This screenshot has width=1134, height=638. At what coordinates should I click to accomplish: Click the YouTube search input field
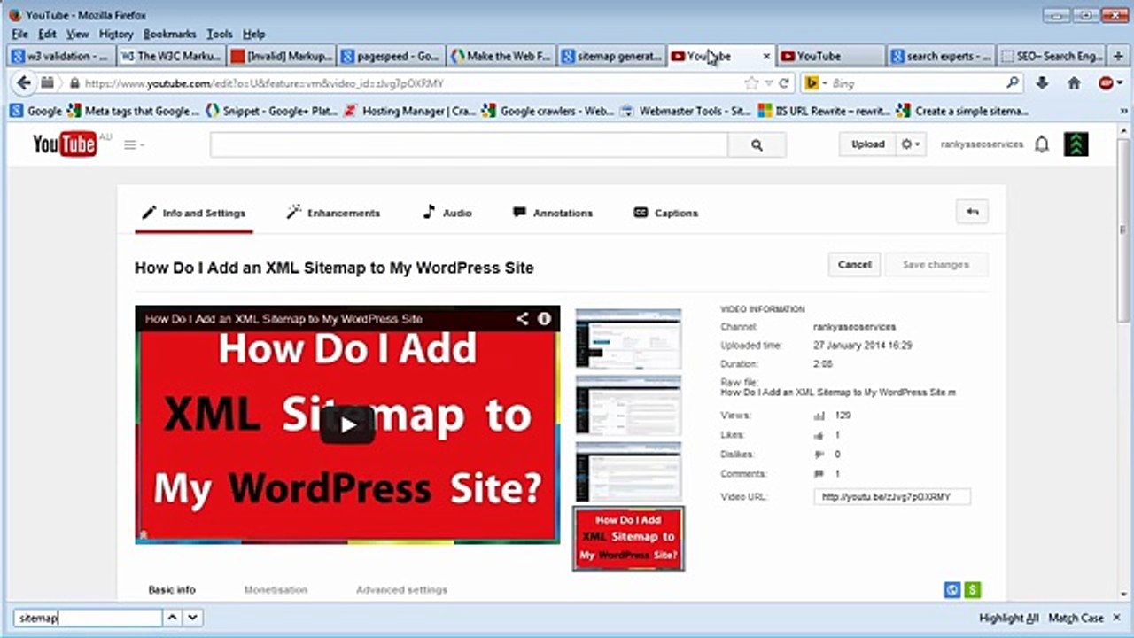click(x=469, y=144)
